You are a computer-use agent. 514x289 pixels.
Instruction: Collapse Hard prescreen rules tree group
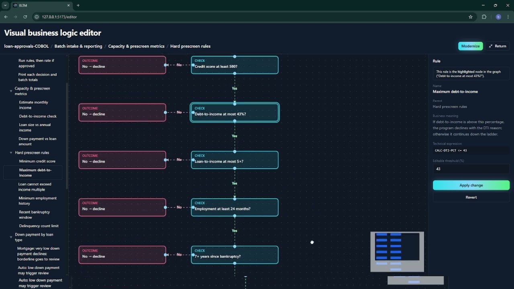coord(11,153)
